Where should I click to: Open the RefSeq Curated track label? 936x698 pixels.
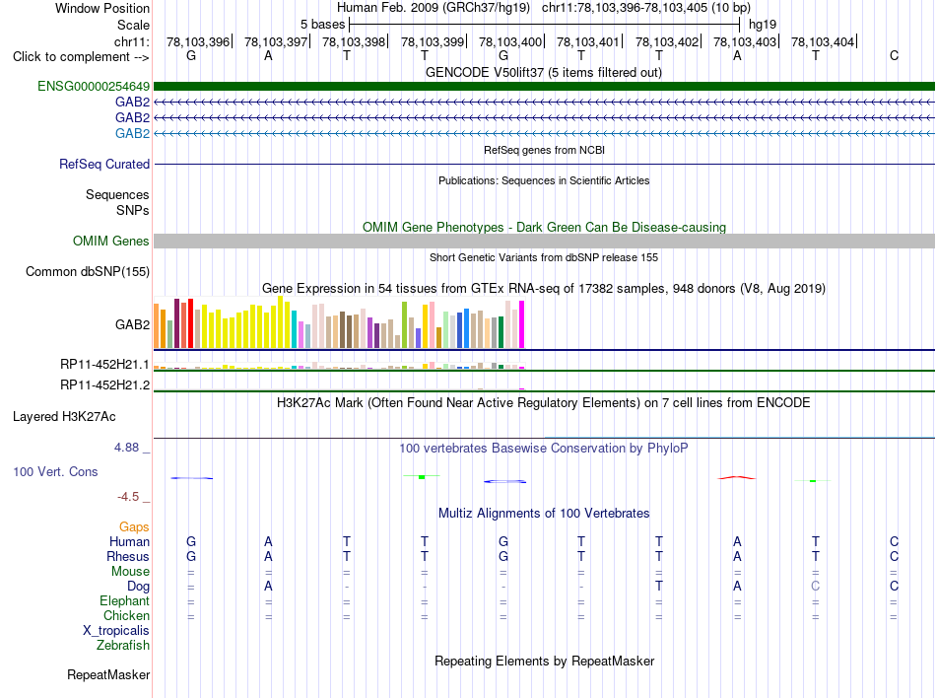104,165
